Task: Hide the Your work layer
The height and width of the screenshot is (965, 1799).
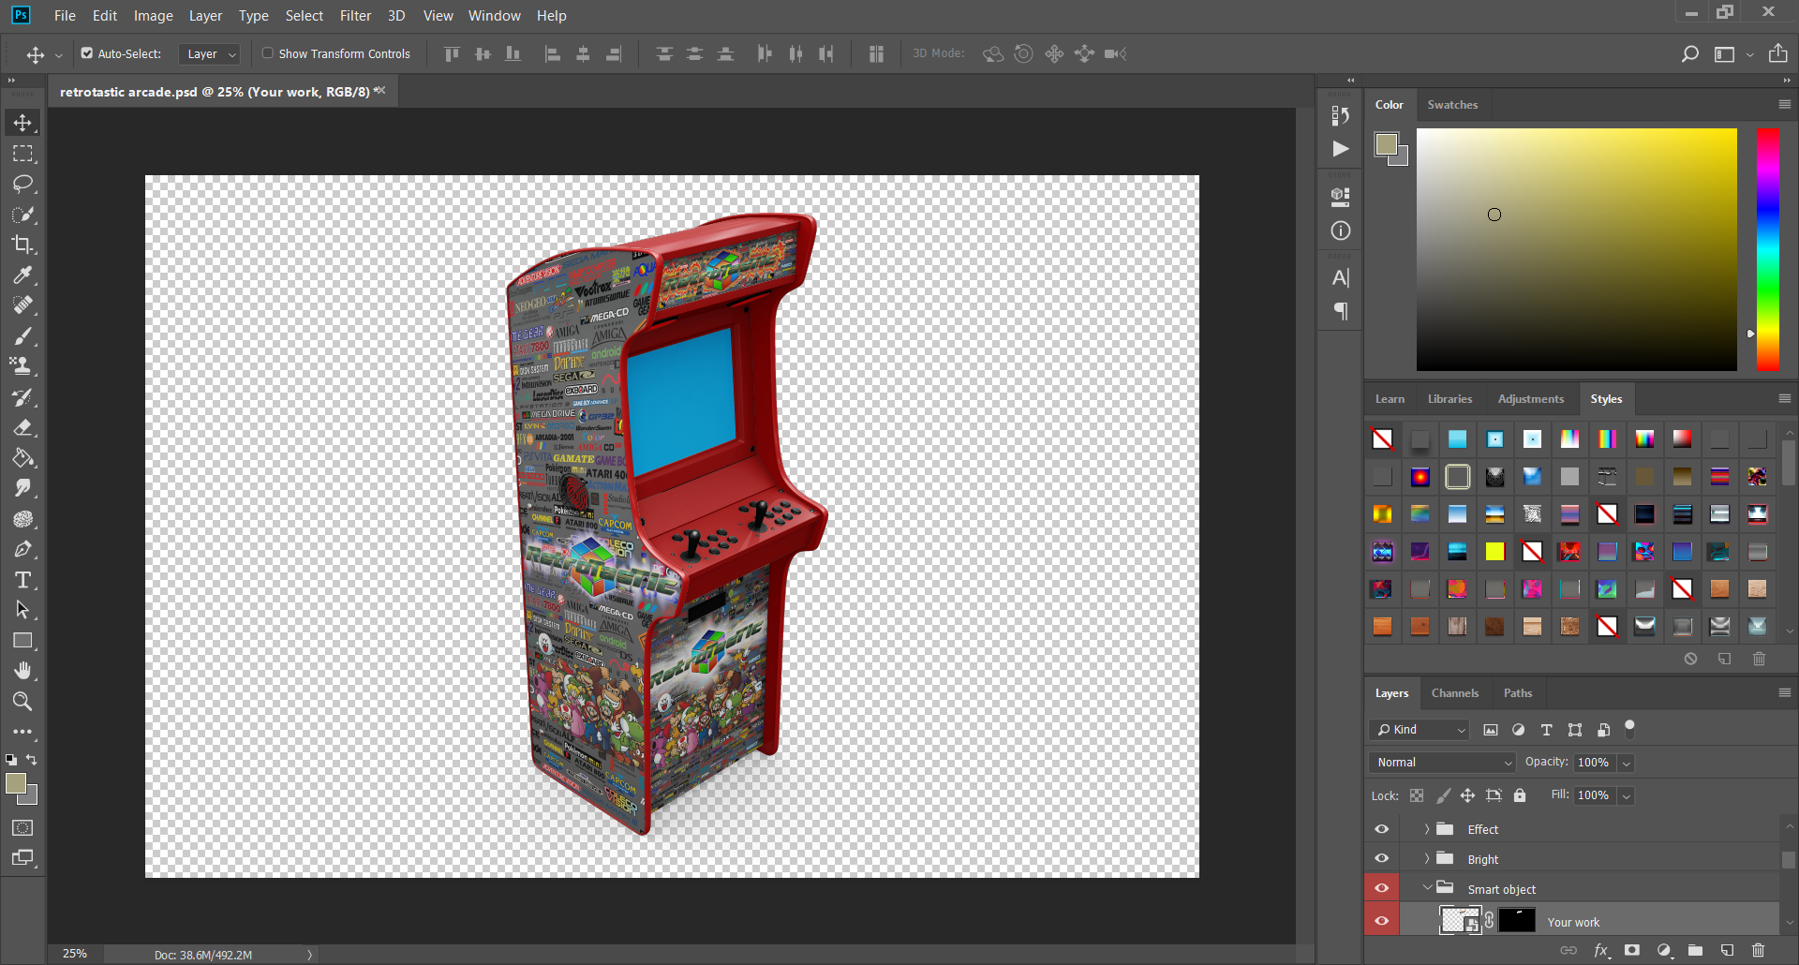Action: coord(1381,921)
